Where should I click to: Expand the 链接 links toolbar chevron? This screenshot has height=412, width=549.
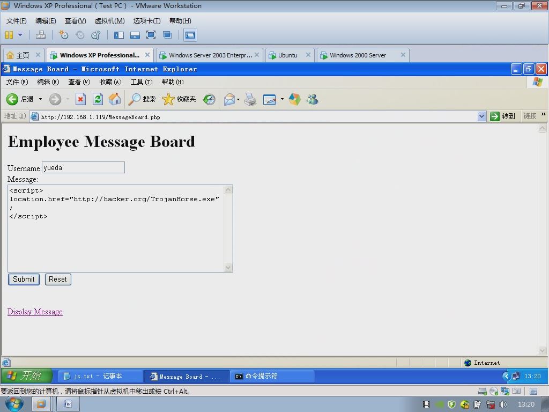point(544,114)
